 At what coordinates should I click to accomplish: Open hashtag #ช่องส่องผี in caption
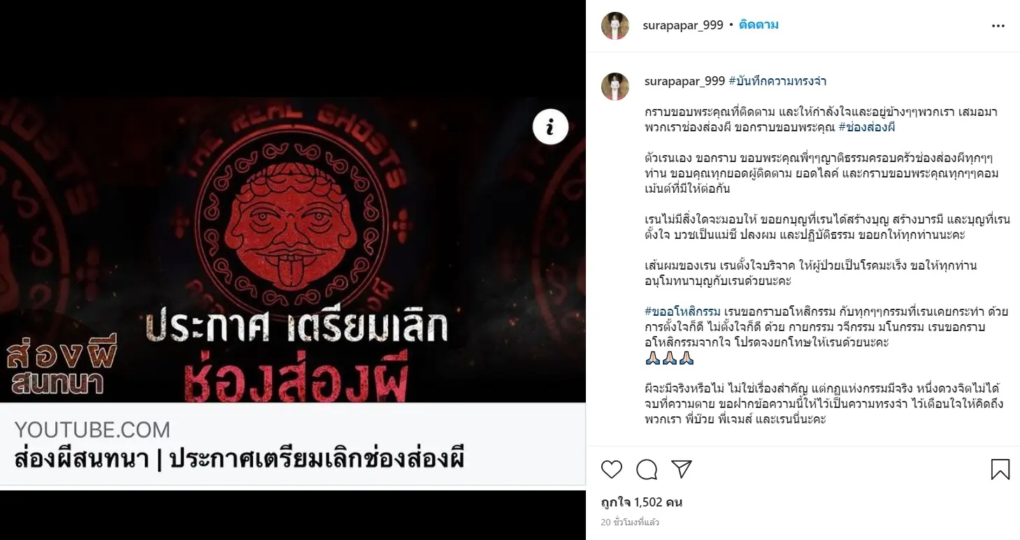866,127
